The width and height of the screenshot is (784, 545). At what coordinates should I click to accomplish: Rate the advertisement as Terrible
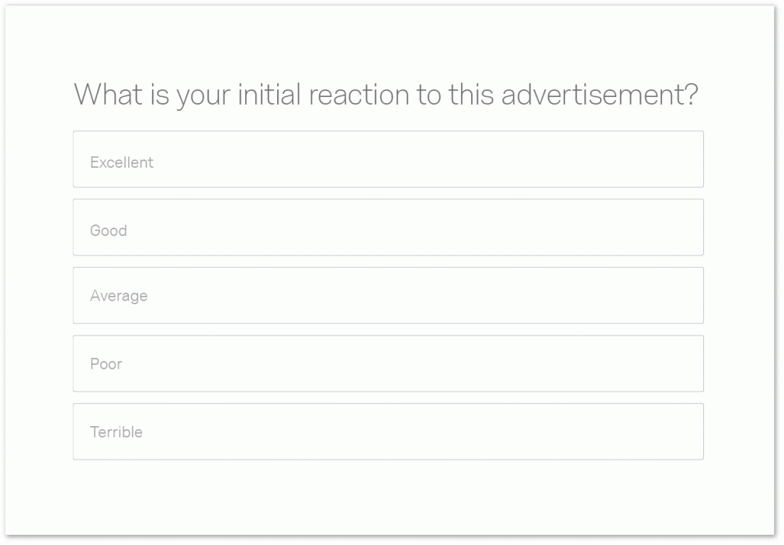click(388, 432)
